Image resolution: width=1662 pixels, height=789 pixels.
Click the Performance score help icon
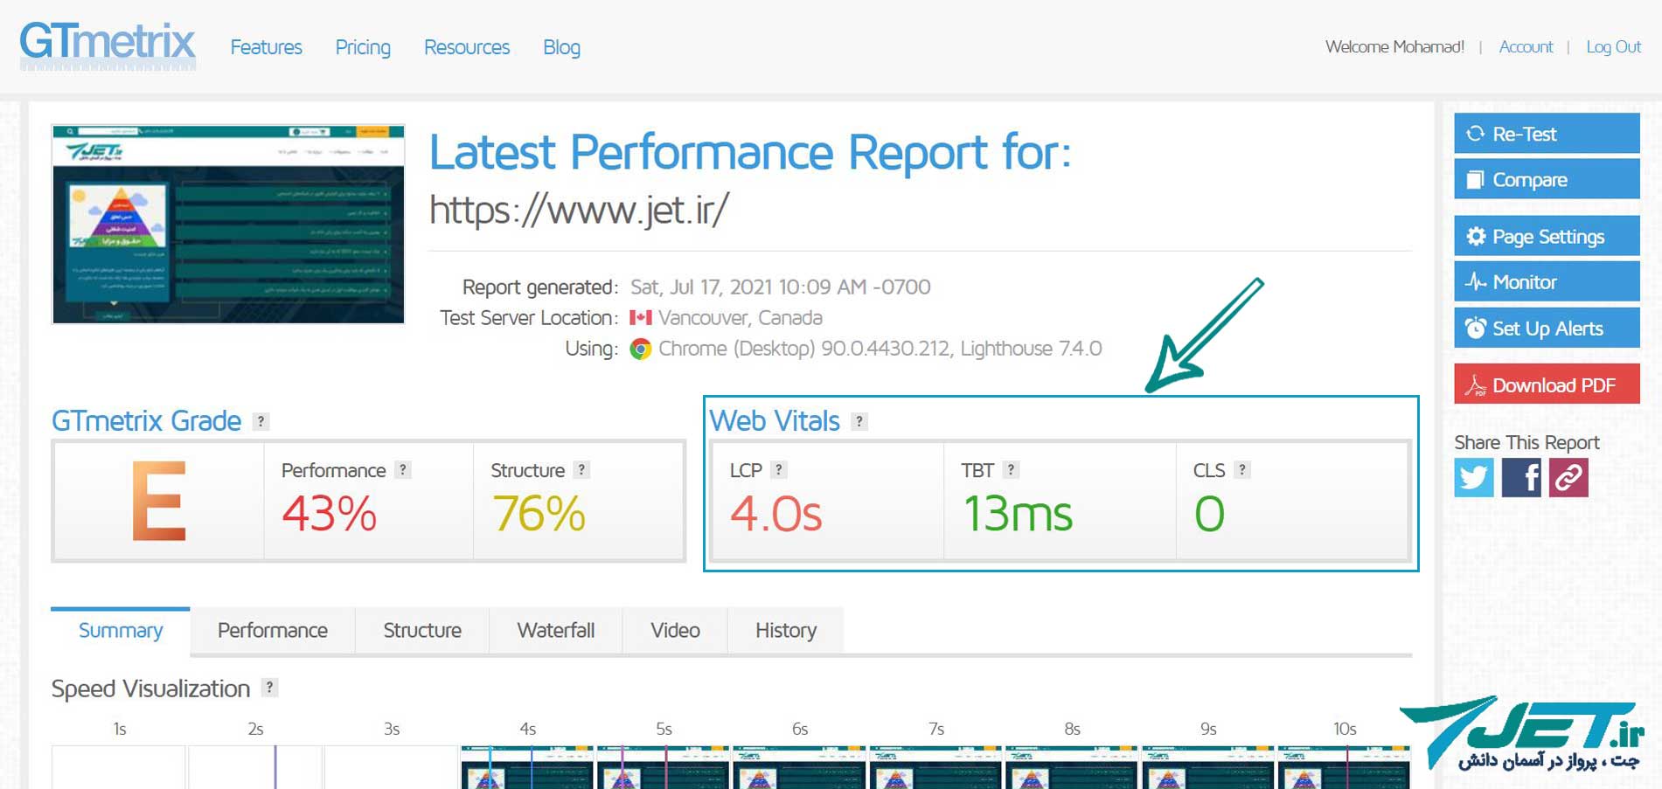[402, 470]
